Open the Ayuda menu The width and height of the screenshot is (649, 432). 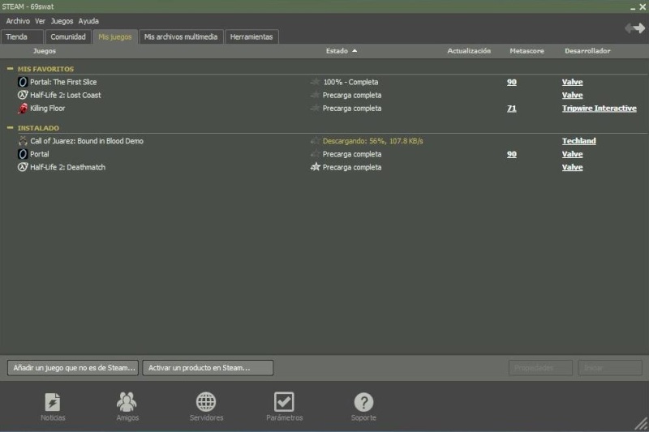(x=88, y=21)
